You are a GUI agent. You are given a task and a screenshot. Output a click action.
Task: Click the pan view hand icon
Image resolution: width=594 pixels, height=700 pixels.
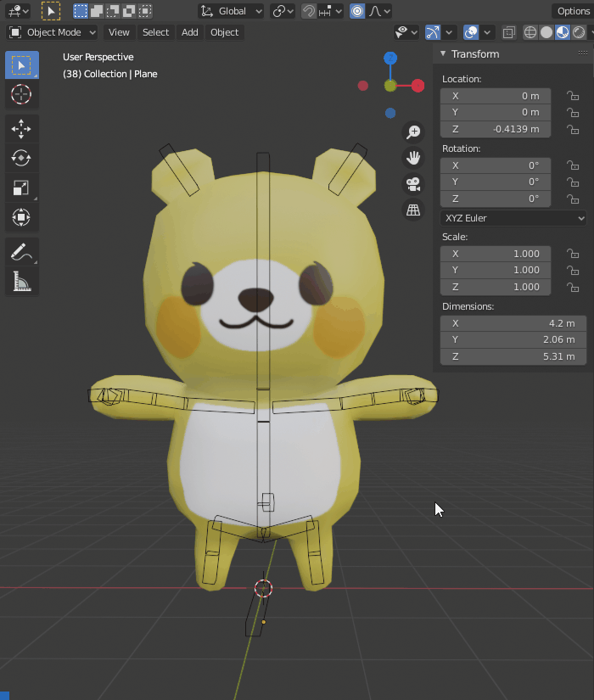(x=413, y=158)
